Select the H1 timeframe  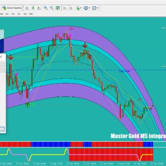7,14
